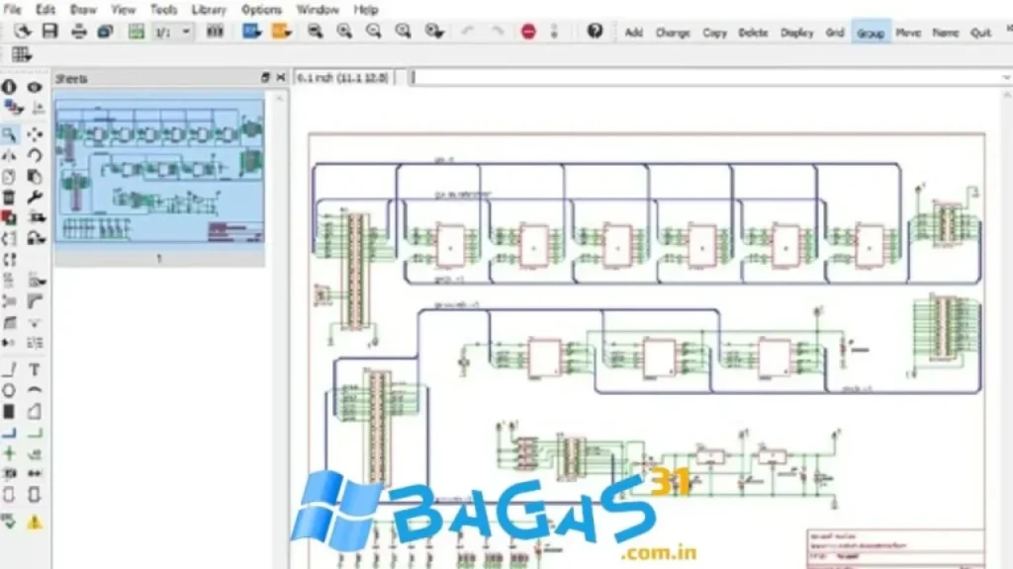Click the Save disk icon
Image resolution: width=1013 pixels, height=569 pixels.
(x=49, y=31)
